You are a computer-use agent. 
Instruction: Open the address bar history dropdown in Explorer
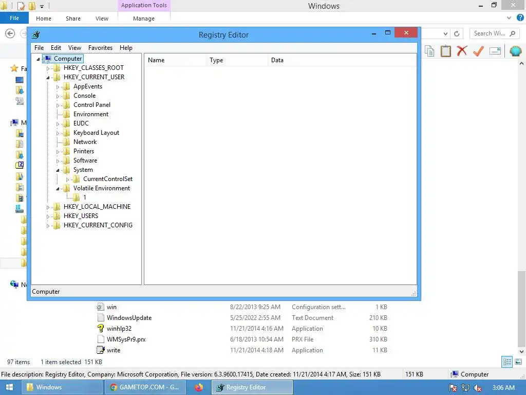445,33
